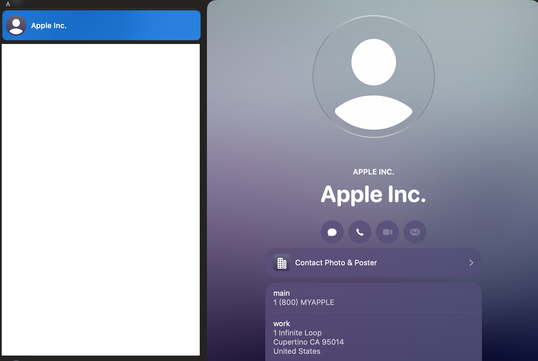Call Apple Inc. with the phone button
This screenshot has width=538, height=361.
pyautogui.click(x=360, y=232)
